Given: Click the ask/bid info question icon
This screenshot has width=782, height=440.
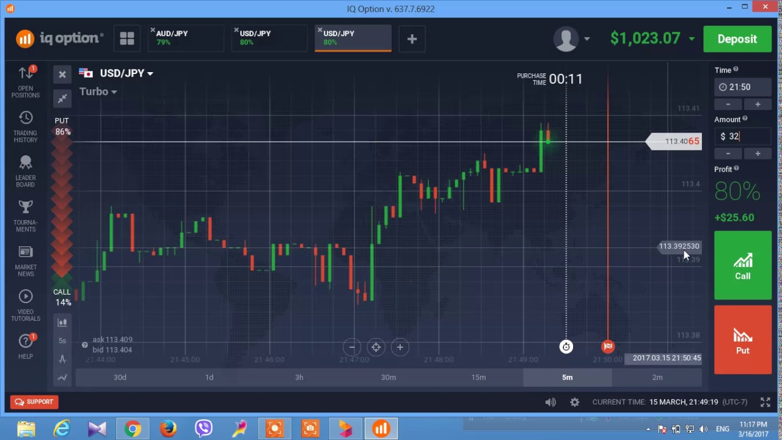Looking at the screenshot, I should 84,345.
